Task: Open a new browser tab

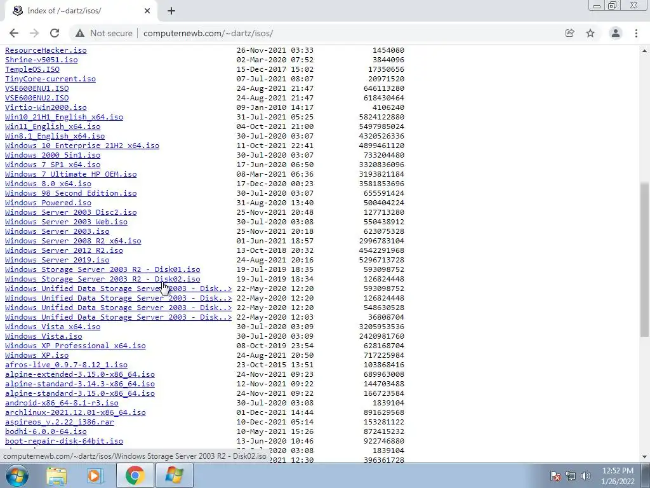Action: tap(171, 11)
